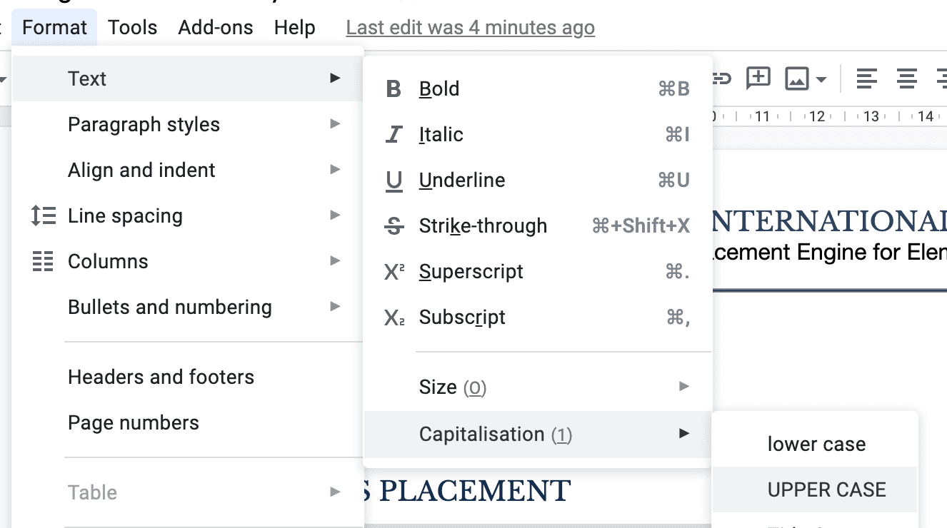Open the 'Last edit was 4 minutes ago' link
Image resolution: width=947 pixels, height=528 pixels.
tap(470, 28)
